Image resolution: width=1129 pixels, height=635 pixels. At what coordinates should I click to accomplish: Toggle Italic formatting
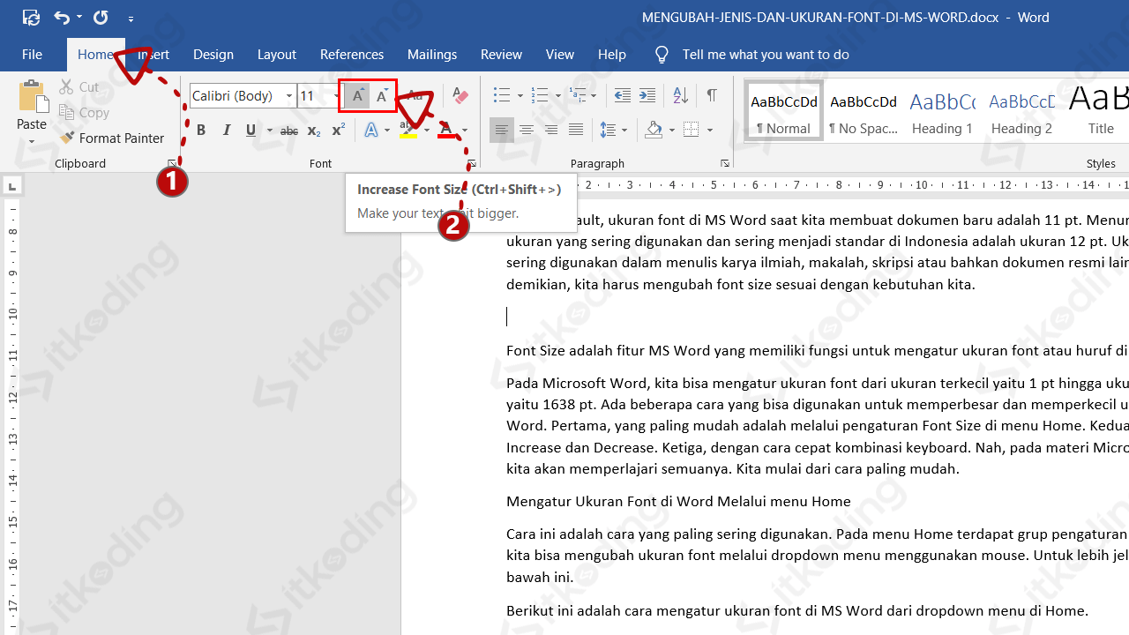tap(227, 131)
